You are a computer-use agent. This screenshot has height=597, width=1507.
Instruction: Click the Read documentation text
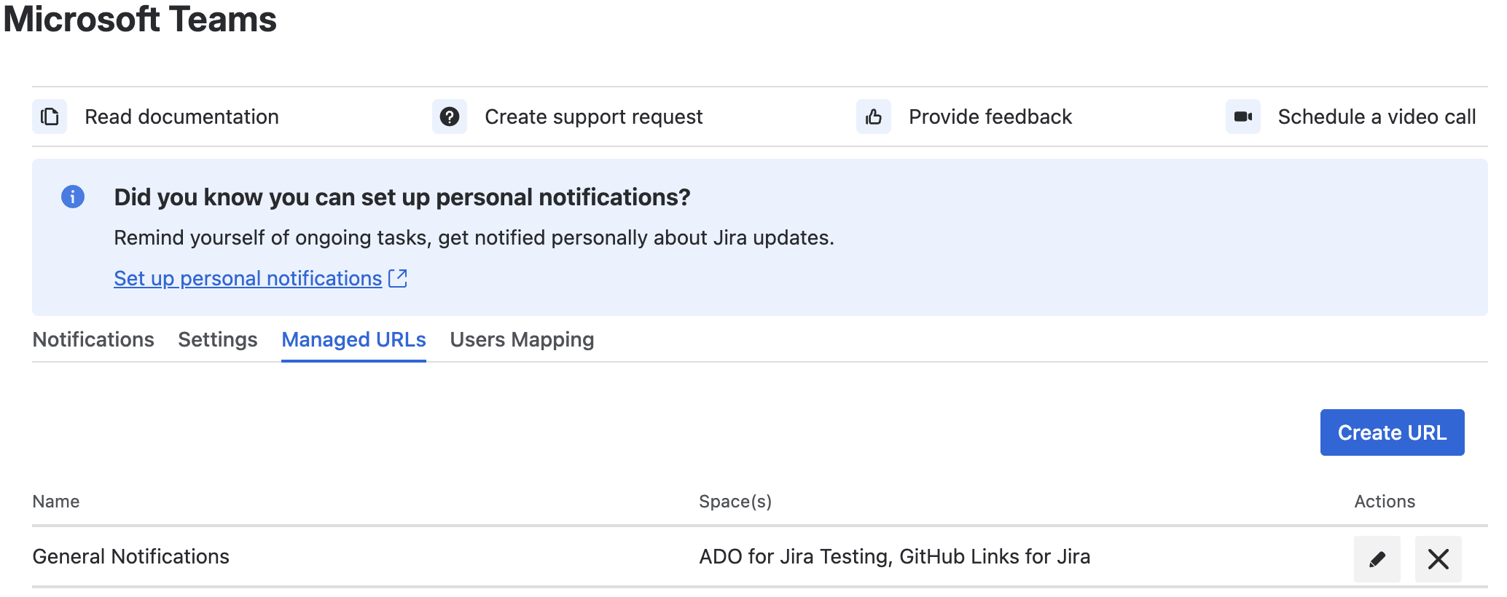pos(181,116)
